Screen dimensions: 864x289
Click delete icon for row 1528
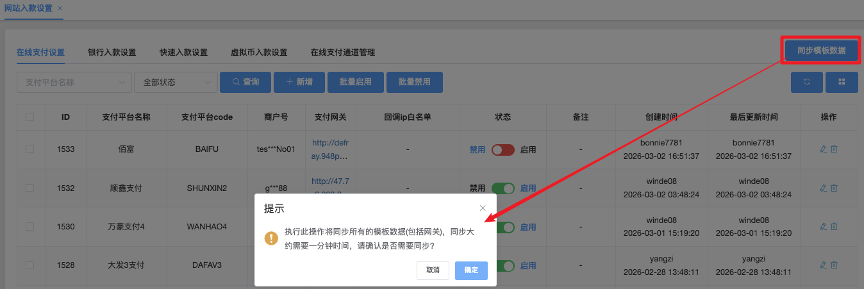pos(835,265)
